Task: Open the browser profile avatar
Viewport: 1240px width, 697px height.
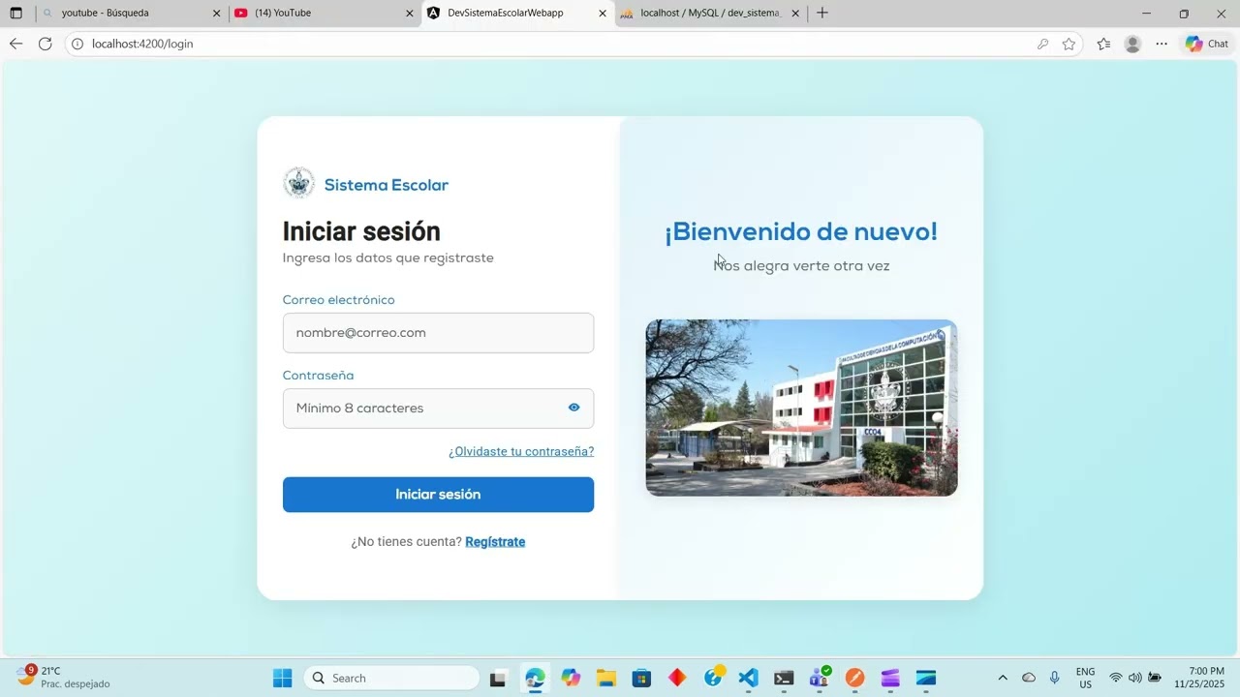Action: 1132,44
